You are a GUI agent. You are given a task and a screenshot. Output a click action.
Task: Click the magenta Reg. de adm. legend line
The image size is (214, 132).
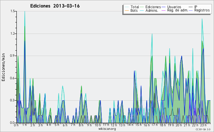tap(163, 10)
